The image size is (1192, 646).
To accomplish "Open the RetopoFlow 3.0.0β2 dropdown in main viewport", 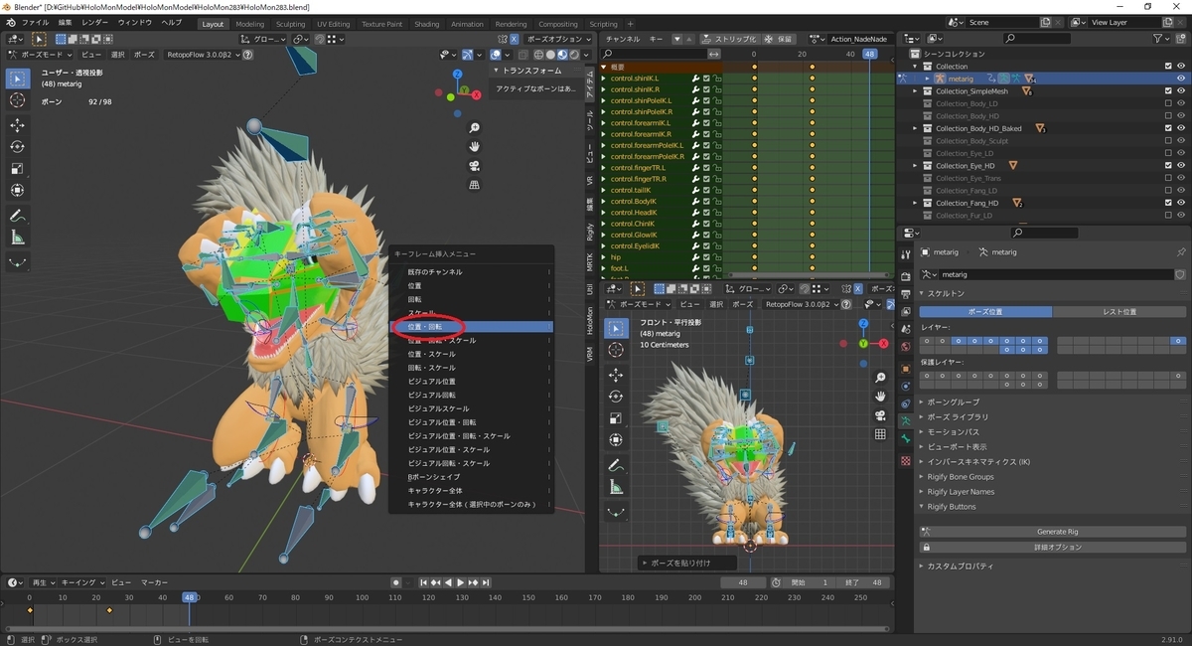I will (x=204, y=56).
